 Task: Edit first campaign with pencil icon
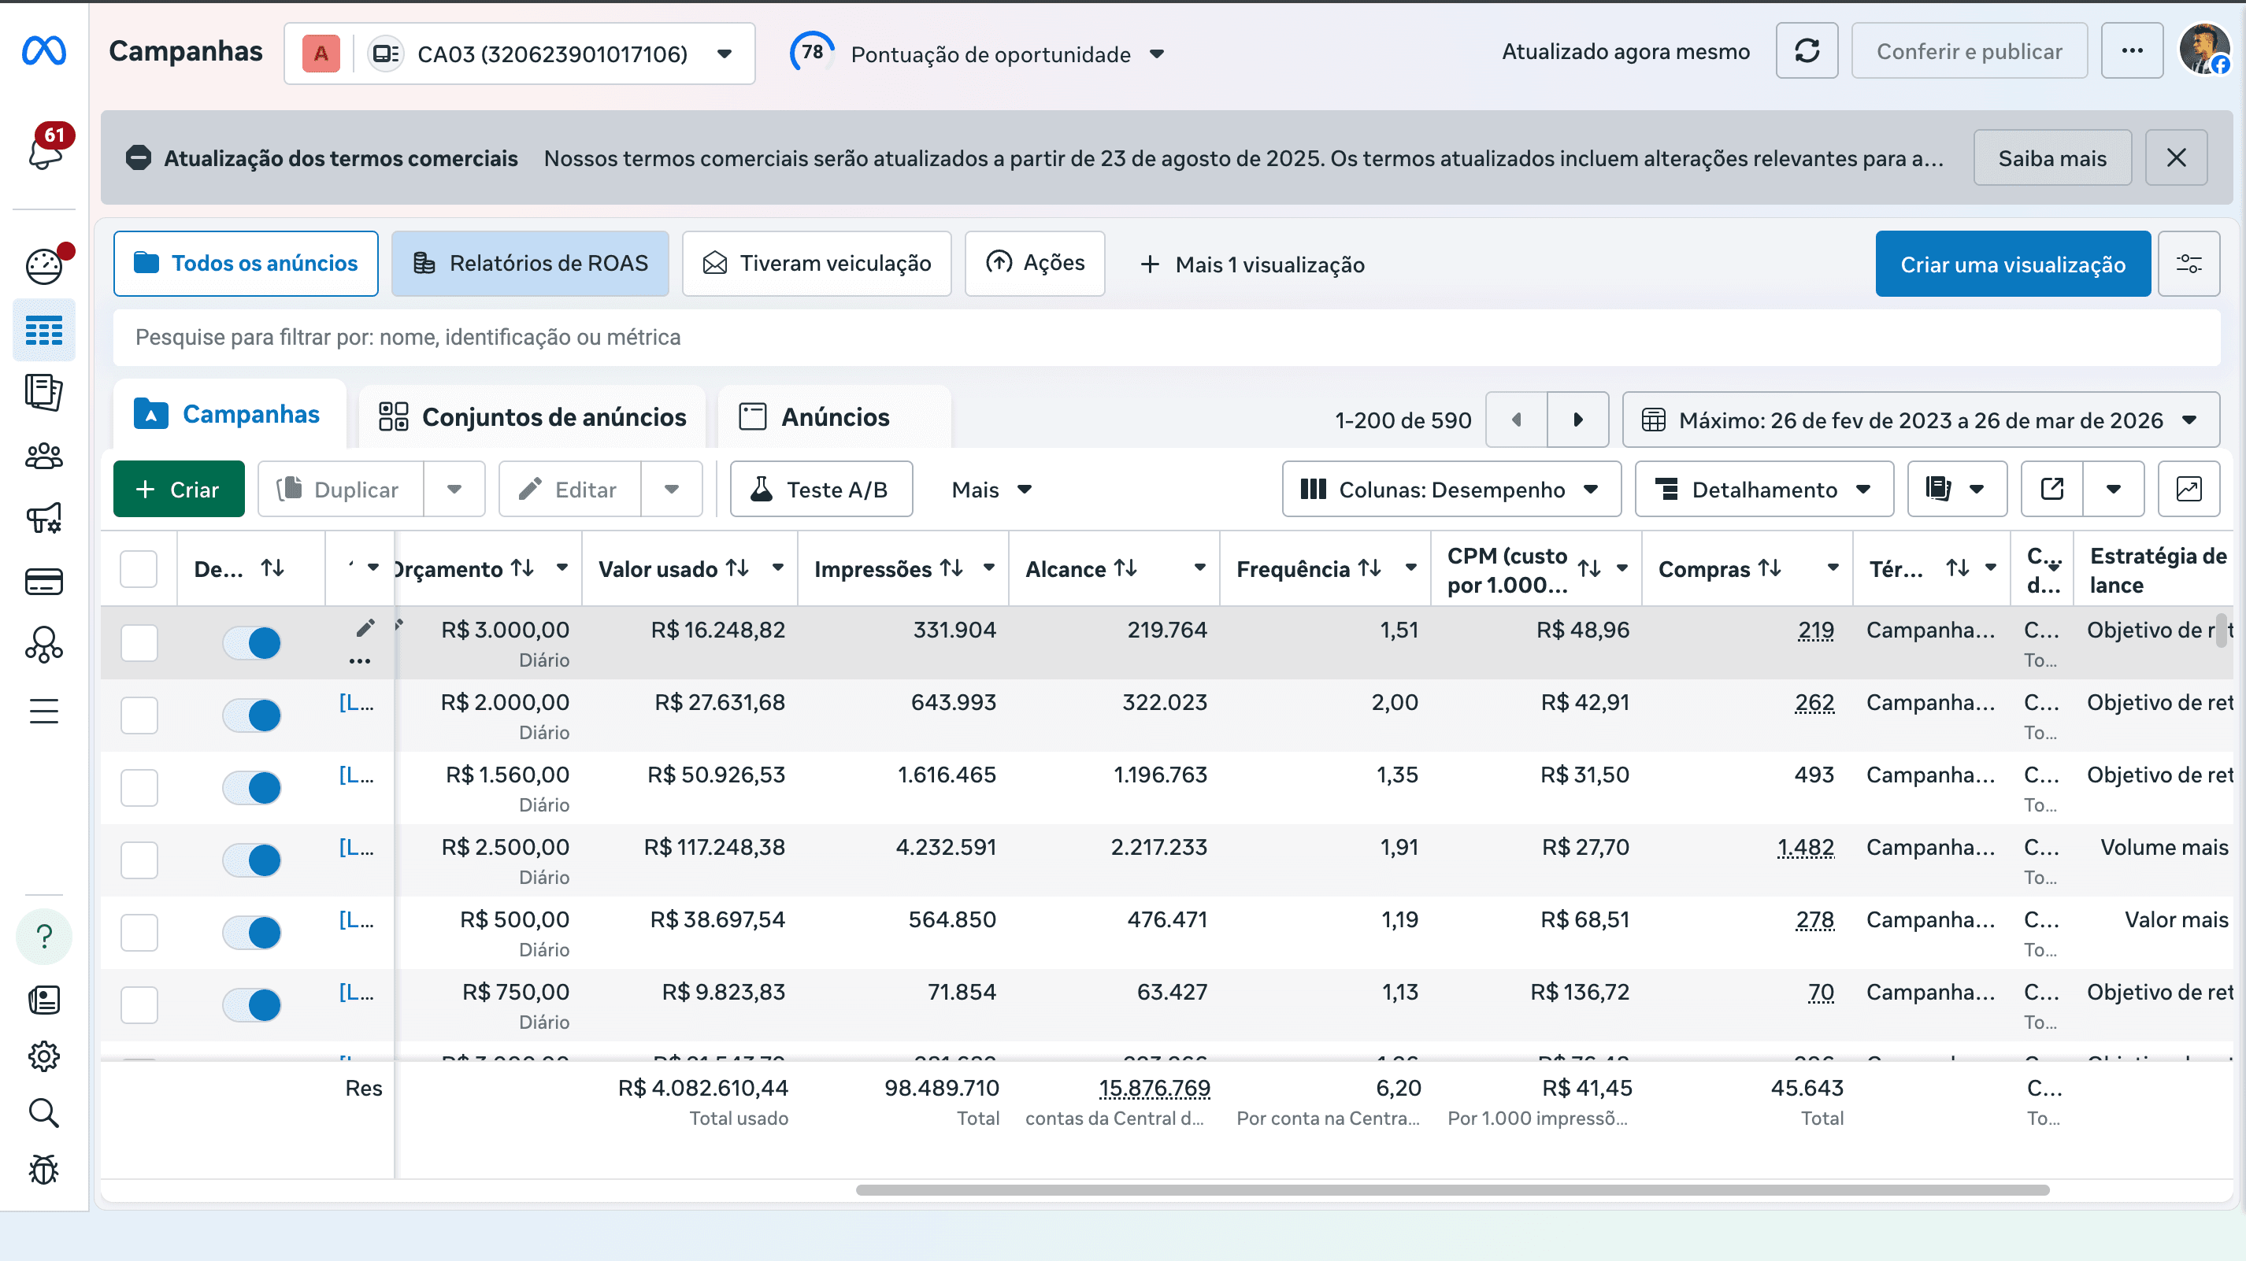365,628
